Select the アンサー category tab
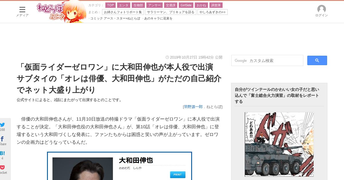This screenshot has width=344, height=180. point(154,5)
